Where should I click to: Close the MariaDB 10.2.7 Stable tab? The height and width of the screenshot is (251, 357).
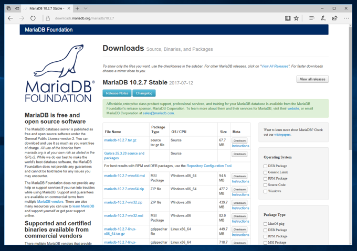pyautogui.click(x=69, y=8)
